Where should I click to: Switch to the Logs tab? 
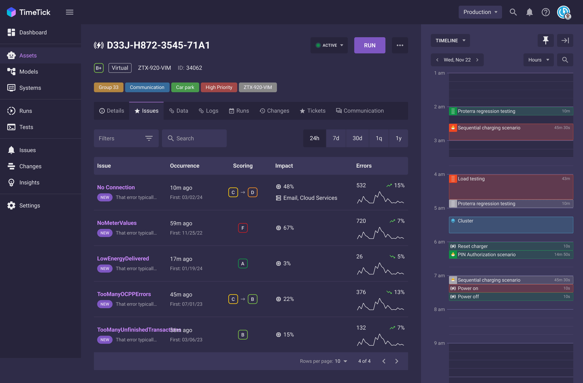coord(208,111)
